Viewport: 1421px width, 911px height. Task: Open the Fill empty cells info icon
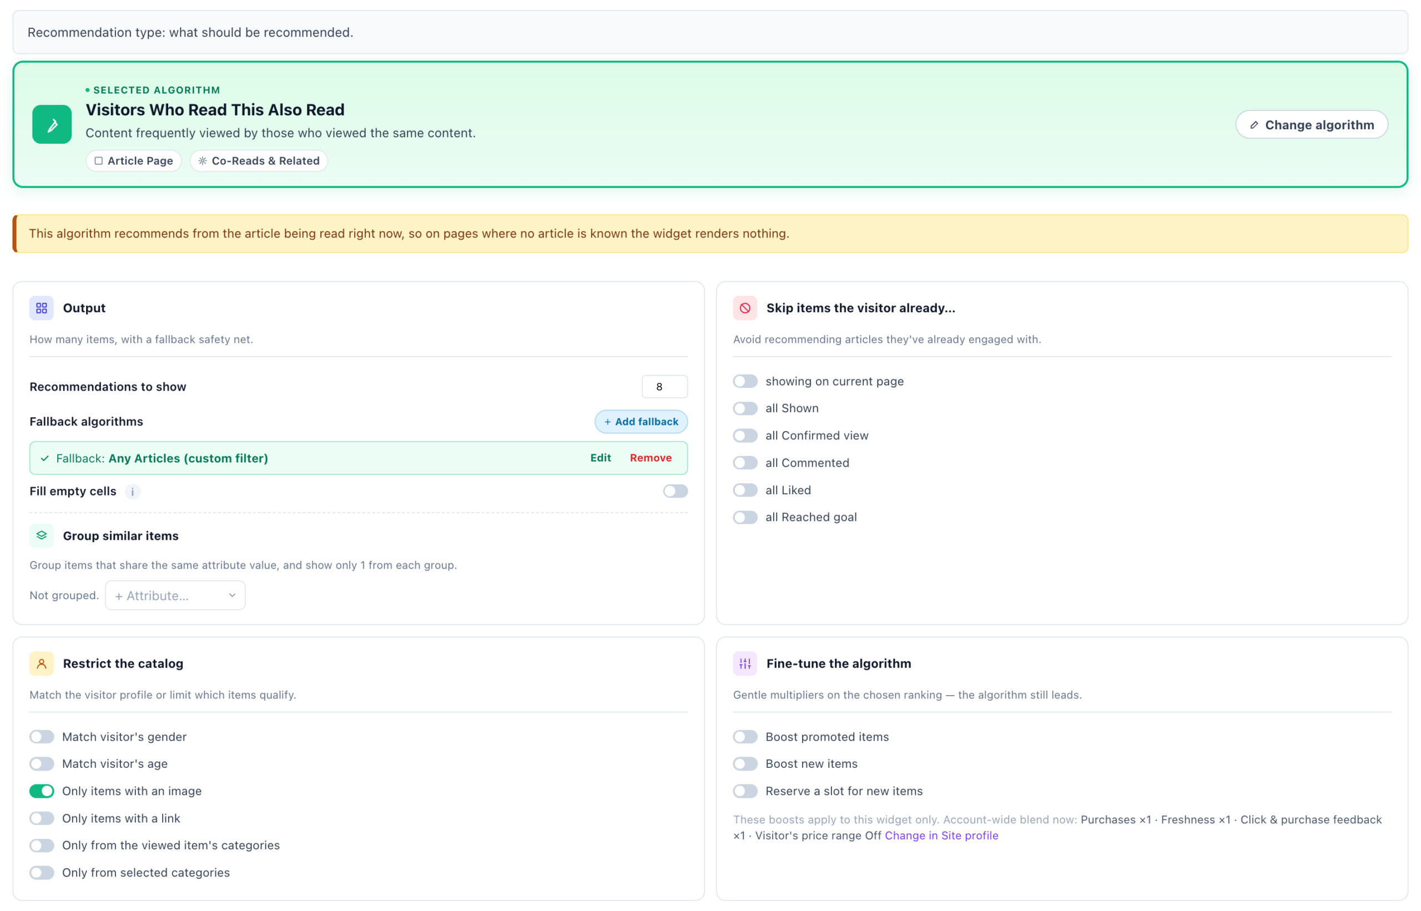pos(133,492)
